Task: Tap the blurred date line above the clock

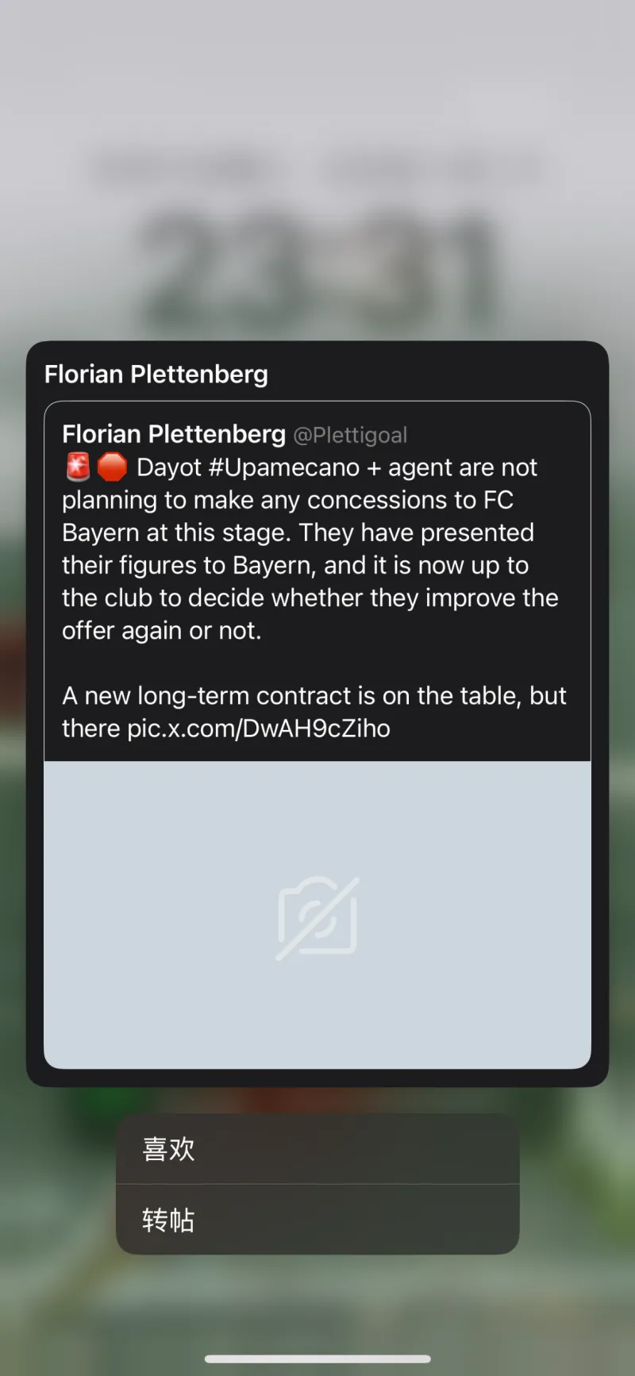Action: click(x=317, y=168)
